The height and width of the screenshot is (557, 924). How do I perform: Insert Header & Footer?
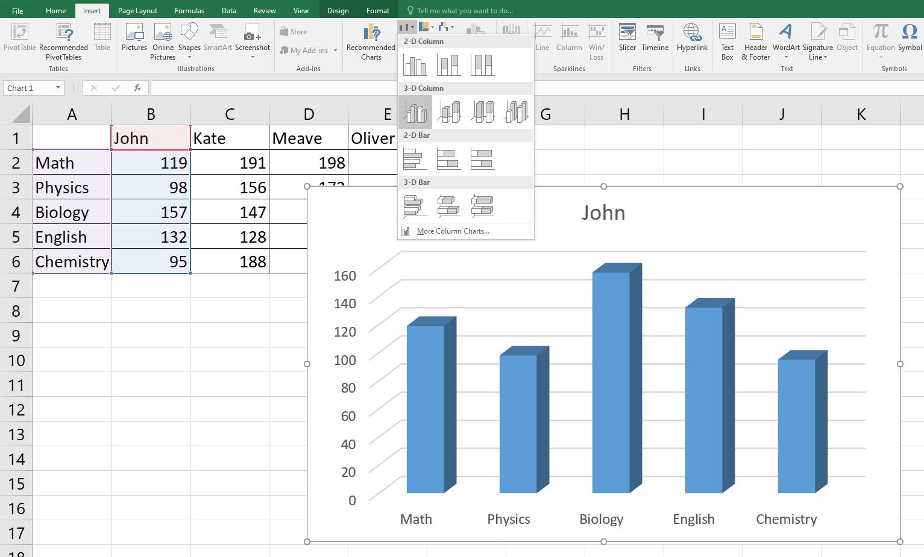click(x=755, y=42)
